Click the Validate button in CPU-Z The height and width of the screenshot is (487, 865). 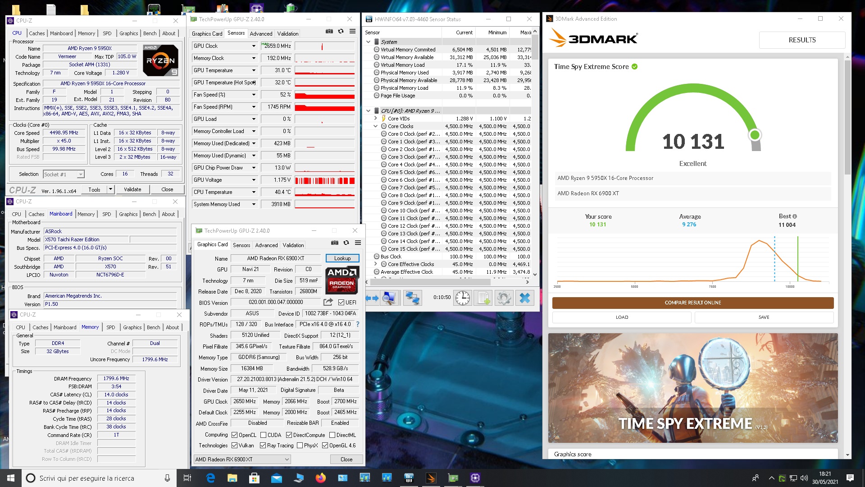[x=132, y=189]
